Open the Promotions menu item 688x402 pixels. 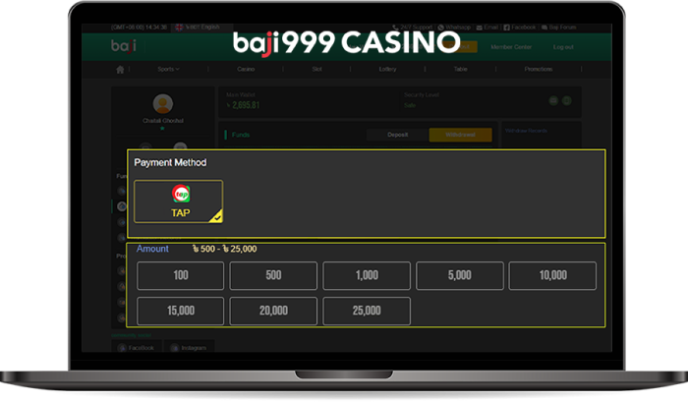click(x=539, y=70)
